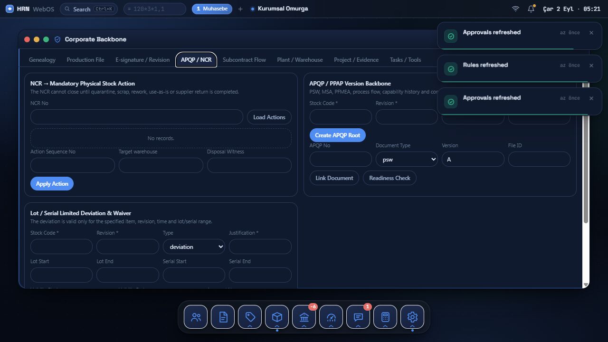Focus the Disposal Witness field
Image resolution: width=608 pixels, height=342 pixels.
(x=249, y=165)
